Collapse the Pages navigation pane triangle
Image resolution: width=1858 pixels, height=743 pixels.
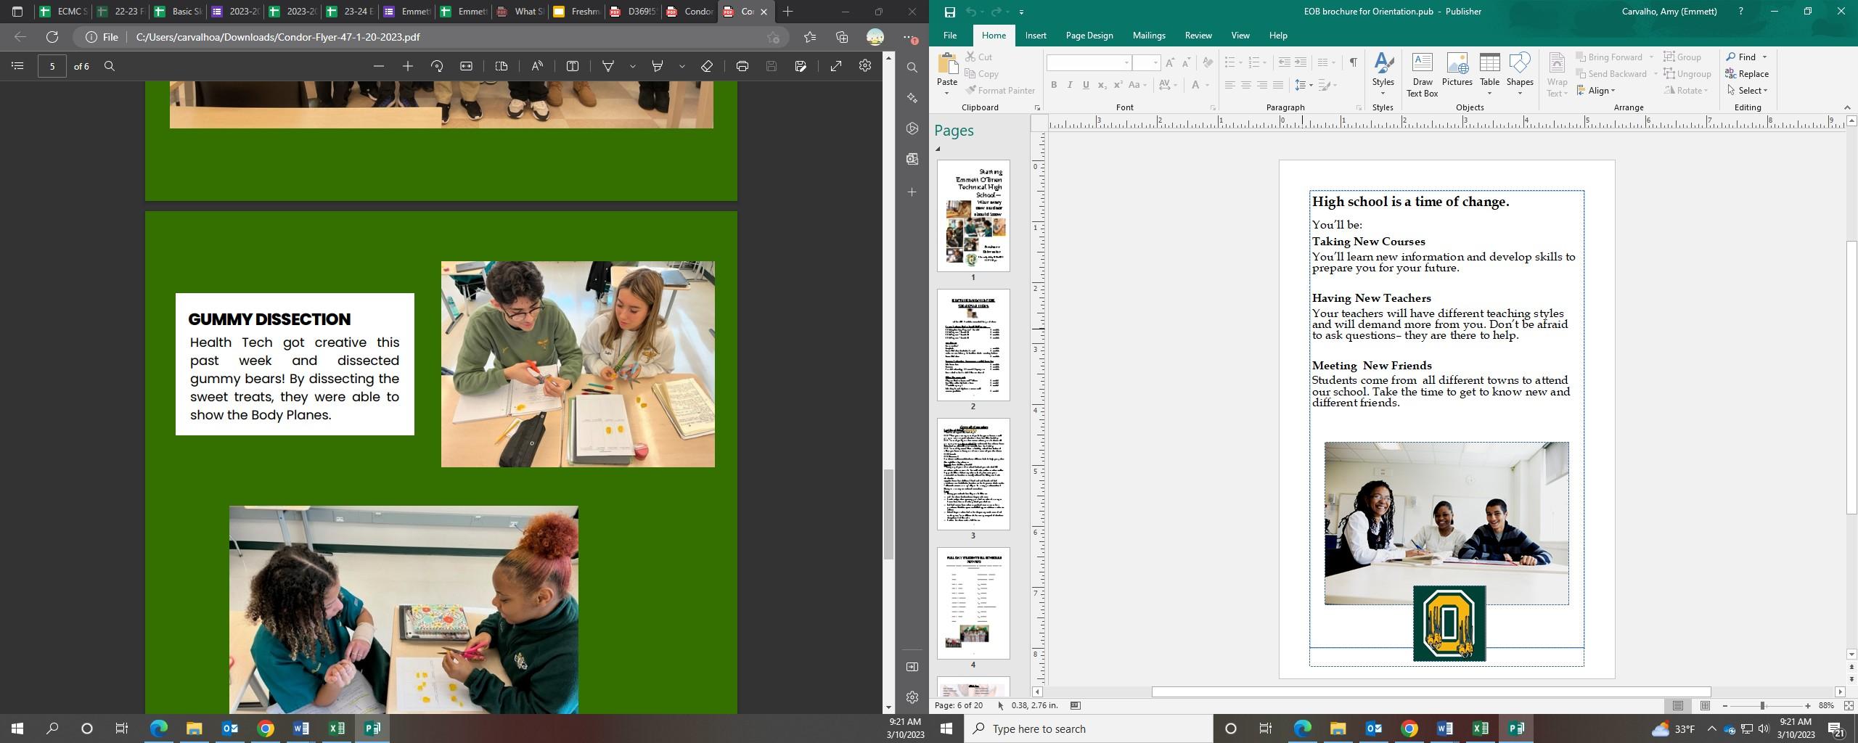click(938, 149)
